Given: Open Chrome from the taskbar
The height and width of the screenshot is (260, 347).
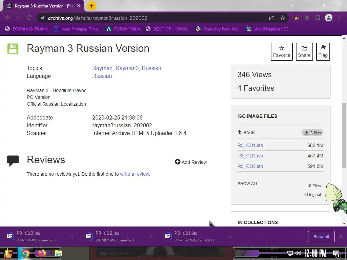Looking at the screenshot, I should pos(25,253).
